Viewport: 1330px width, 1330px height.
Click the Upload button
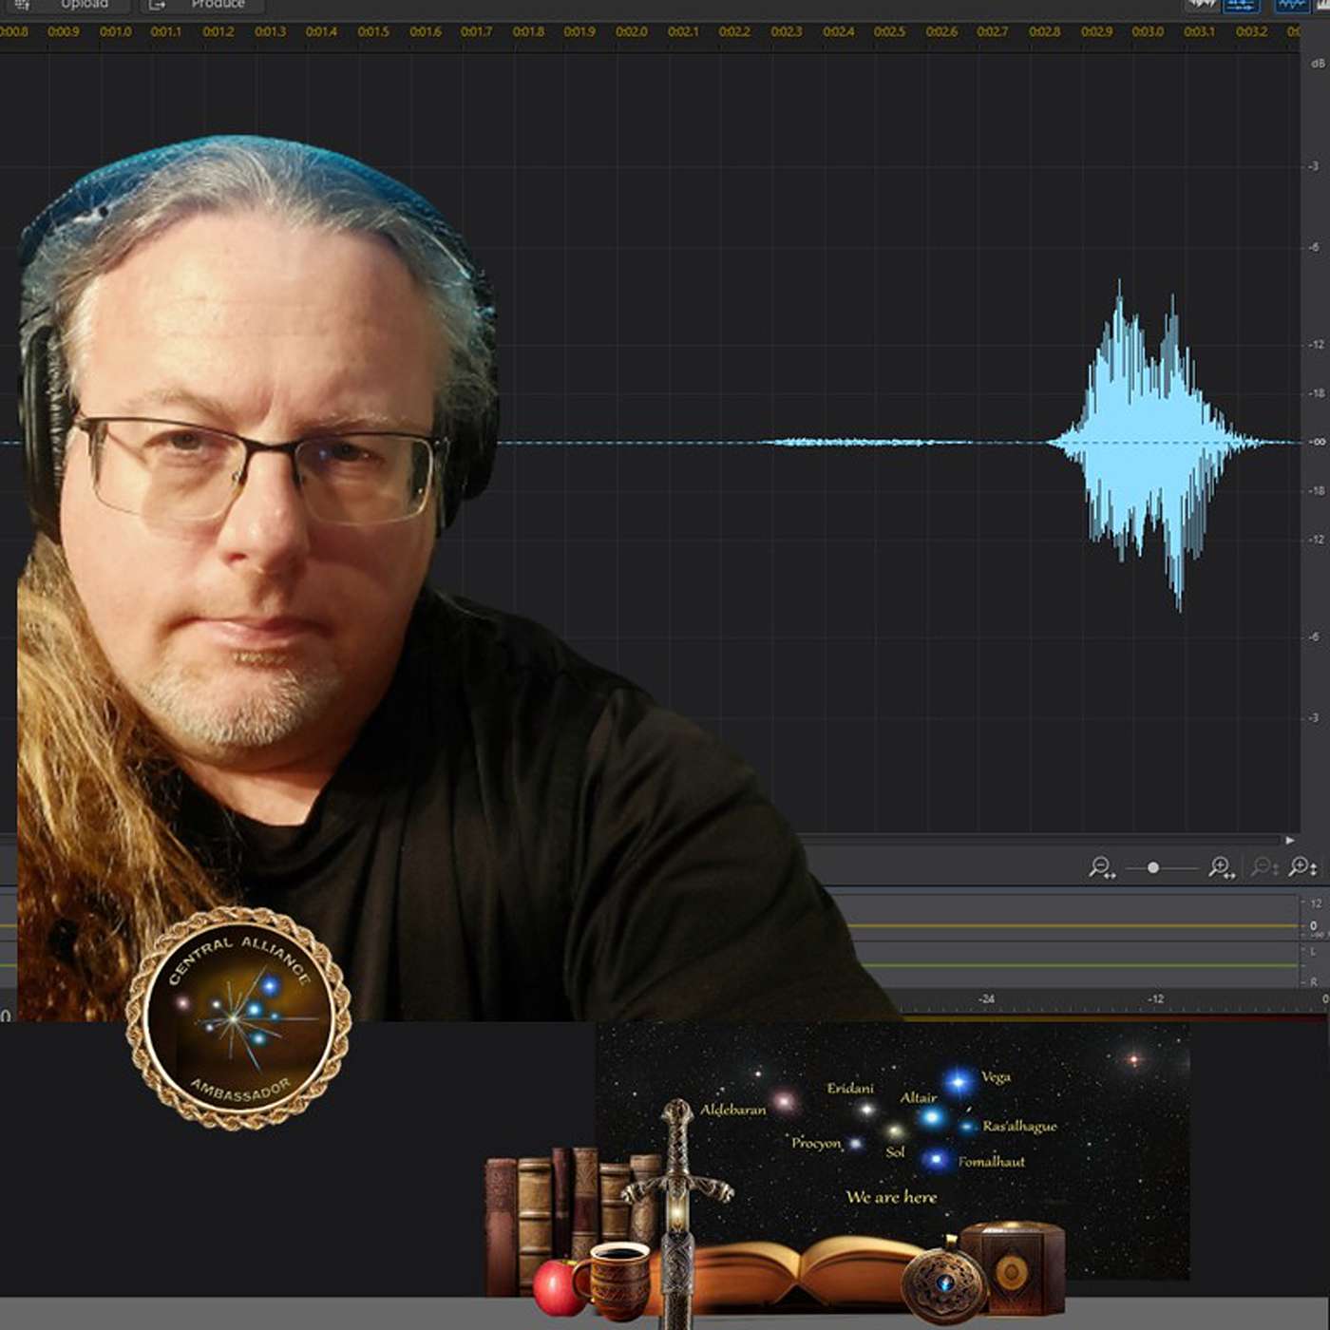84,5
